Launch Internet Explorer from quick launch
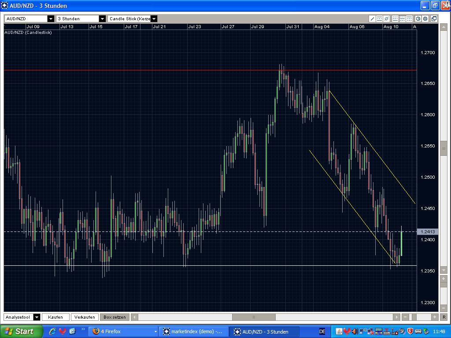This screenshot has height=338, width=451. point(52,331)
